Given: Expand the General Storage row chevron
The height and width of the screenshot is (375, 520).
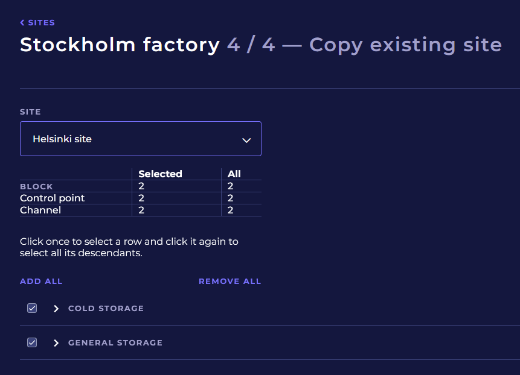Looking at the screenshot, I should coord(56,343).
